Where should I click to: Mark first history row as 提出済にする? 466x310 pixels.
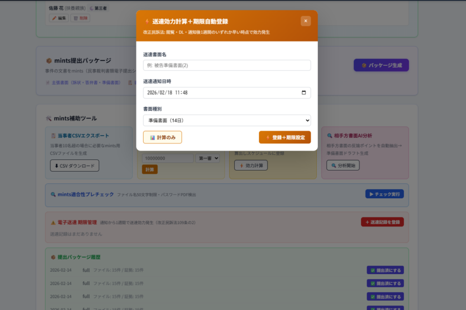pos(385,270)
